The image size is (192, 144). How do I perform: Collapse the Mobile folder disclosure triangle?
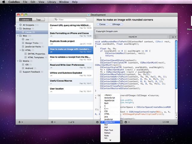(x=18, y=61)
